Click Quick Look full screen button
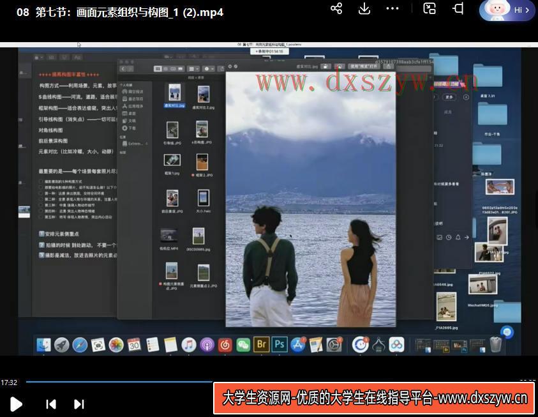 tap(235, 66)
